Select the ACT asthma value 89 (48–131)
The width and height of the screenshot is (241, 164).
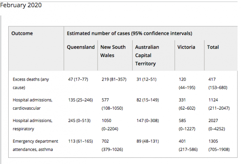coord(147,141)
